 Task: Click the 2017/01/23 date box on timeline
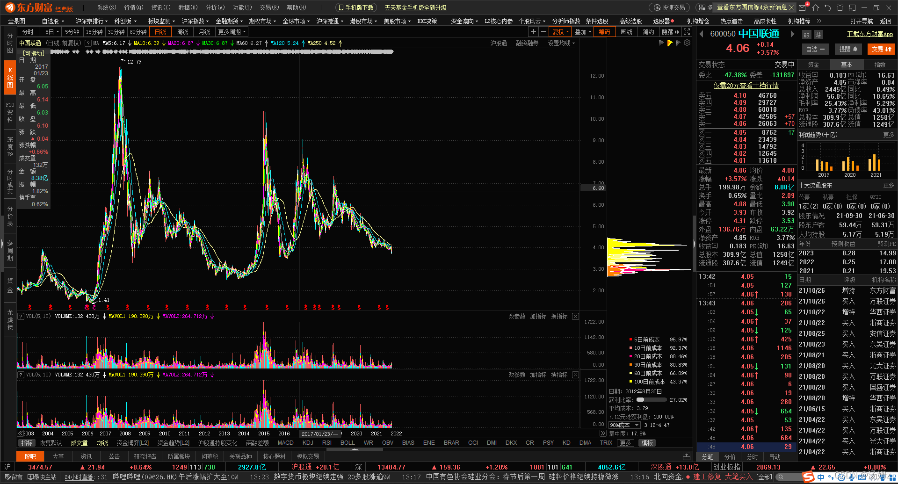[x=320, y=433]
